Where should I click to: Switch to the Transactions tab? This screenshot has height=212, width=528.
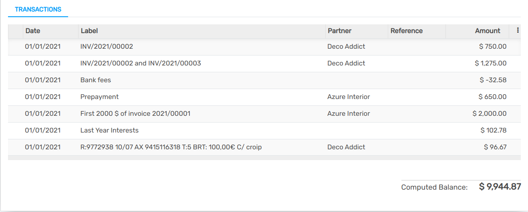pyautogui.click(x=38, y=9)
